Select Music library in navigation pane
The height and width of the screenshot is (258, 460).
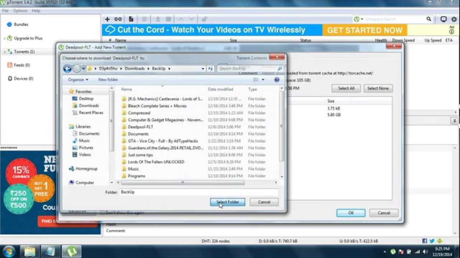point(84,140)
